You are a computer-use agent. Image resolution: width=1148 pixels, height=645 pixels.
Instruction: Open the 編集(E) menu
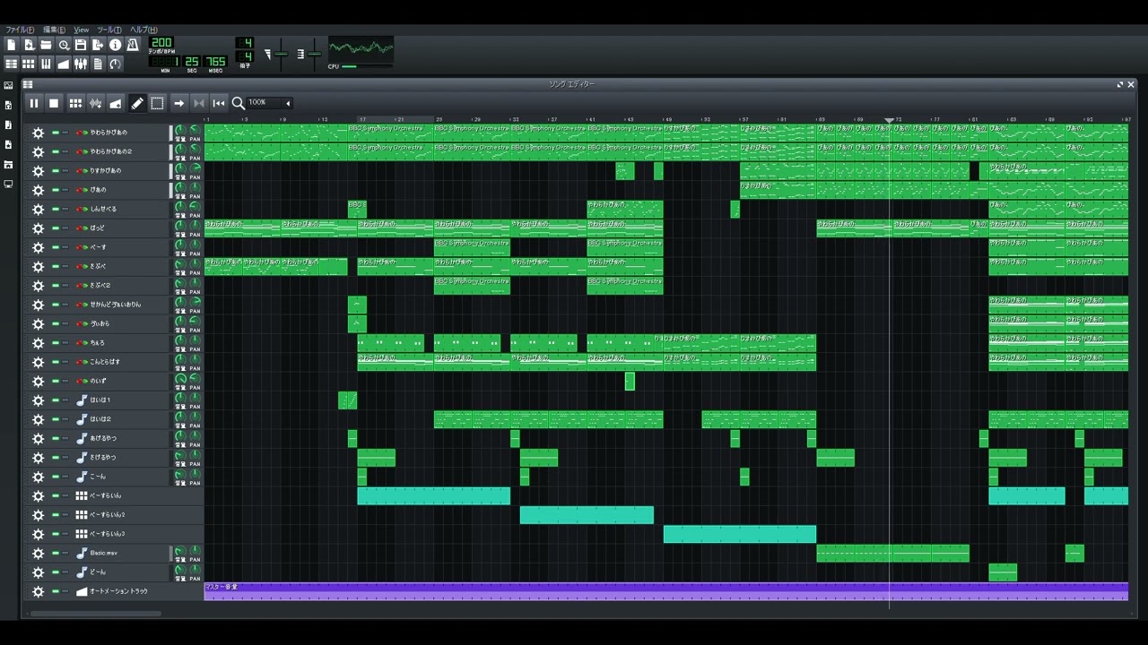tap(54, 30)
